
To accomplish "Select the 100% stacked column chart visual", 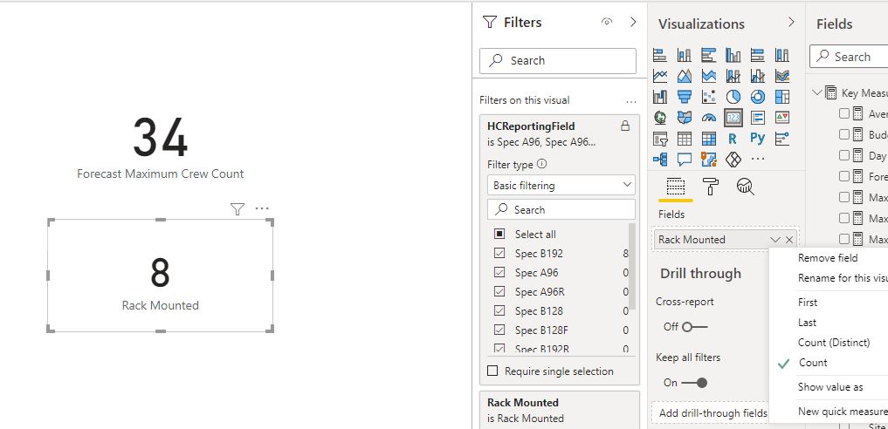I will (x=782, y=55).
